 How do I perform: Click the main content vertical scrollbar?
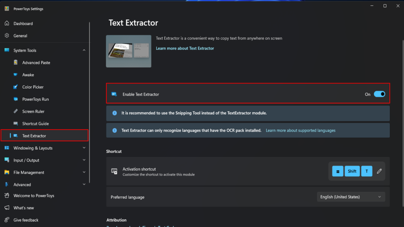(x=403, y=123)
